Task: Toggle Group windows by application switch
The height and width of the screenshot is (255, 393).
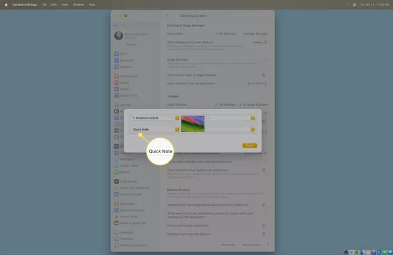Action: (x=265, y=226)
